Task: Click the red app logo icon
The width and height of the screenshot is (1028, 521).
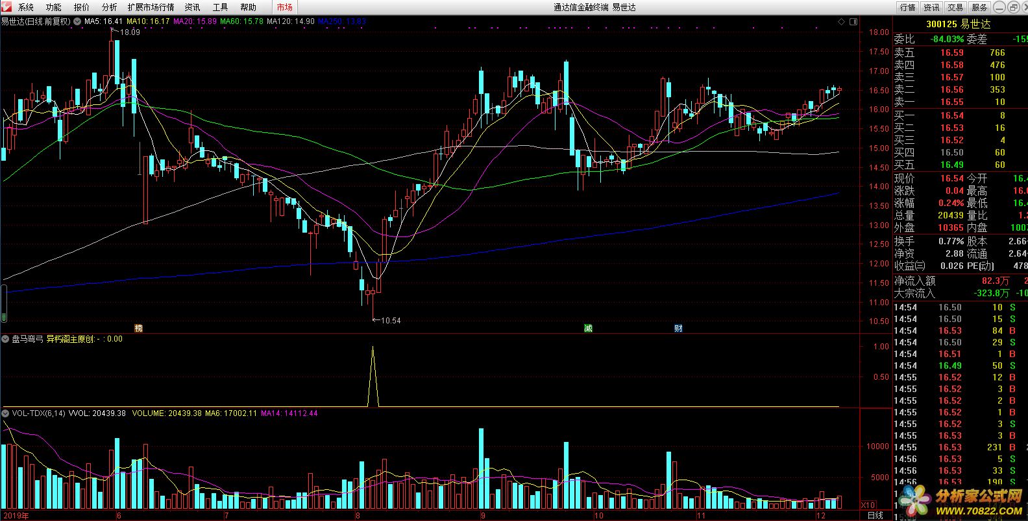Action: click(6, 7)
